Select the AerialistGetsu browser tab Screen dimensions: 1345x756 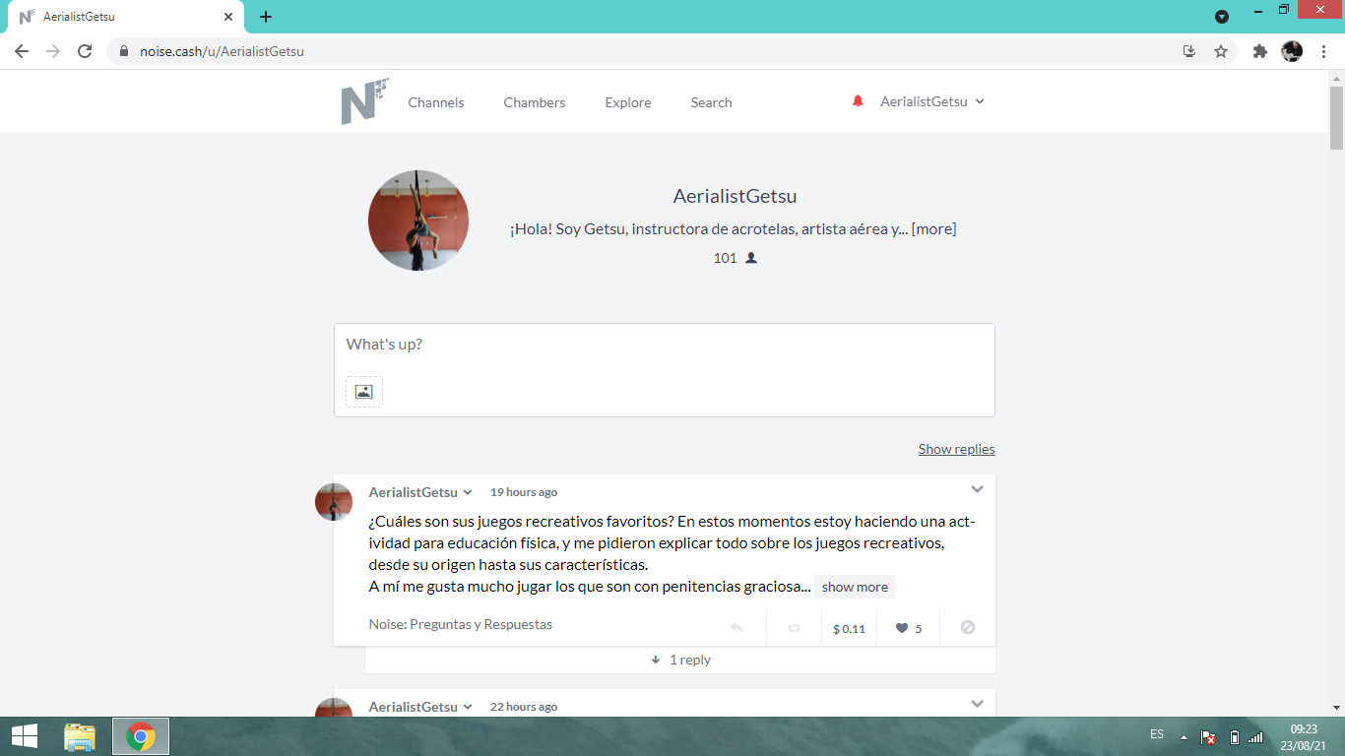point(126,17)
